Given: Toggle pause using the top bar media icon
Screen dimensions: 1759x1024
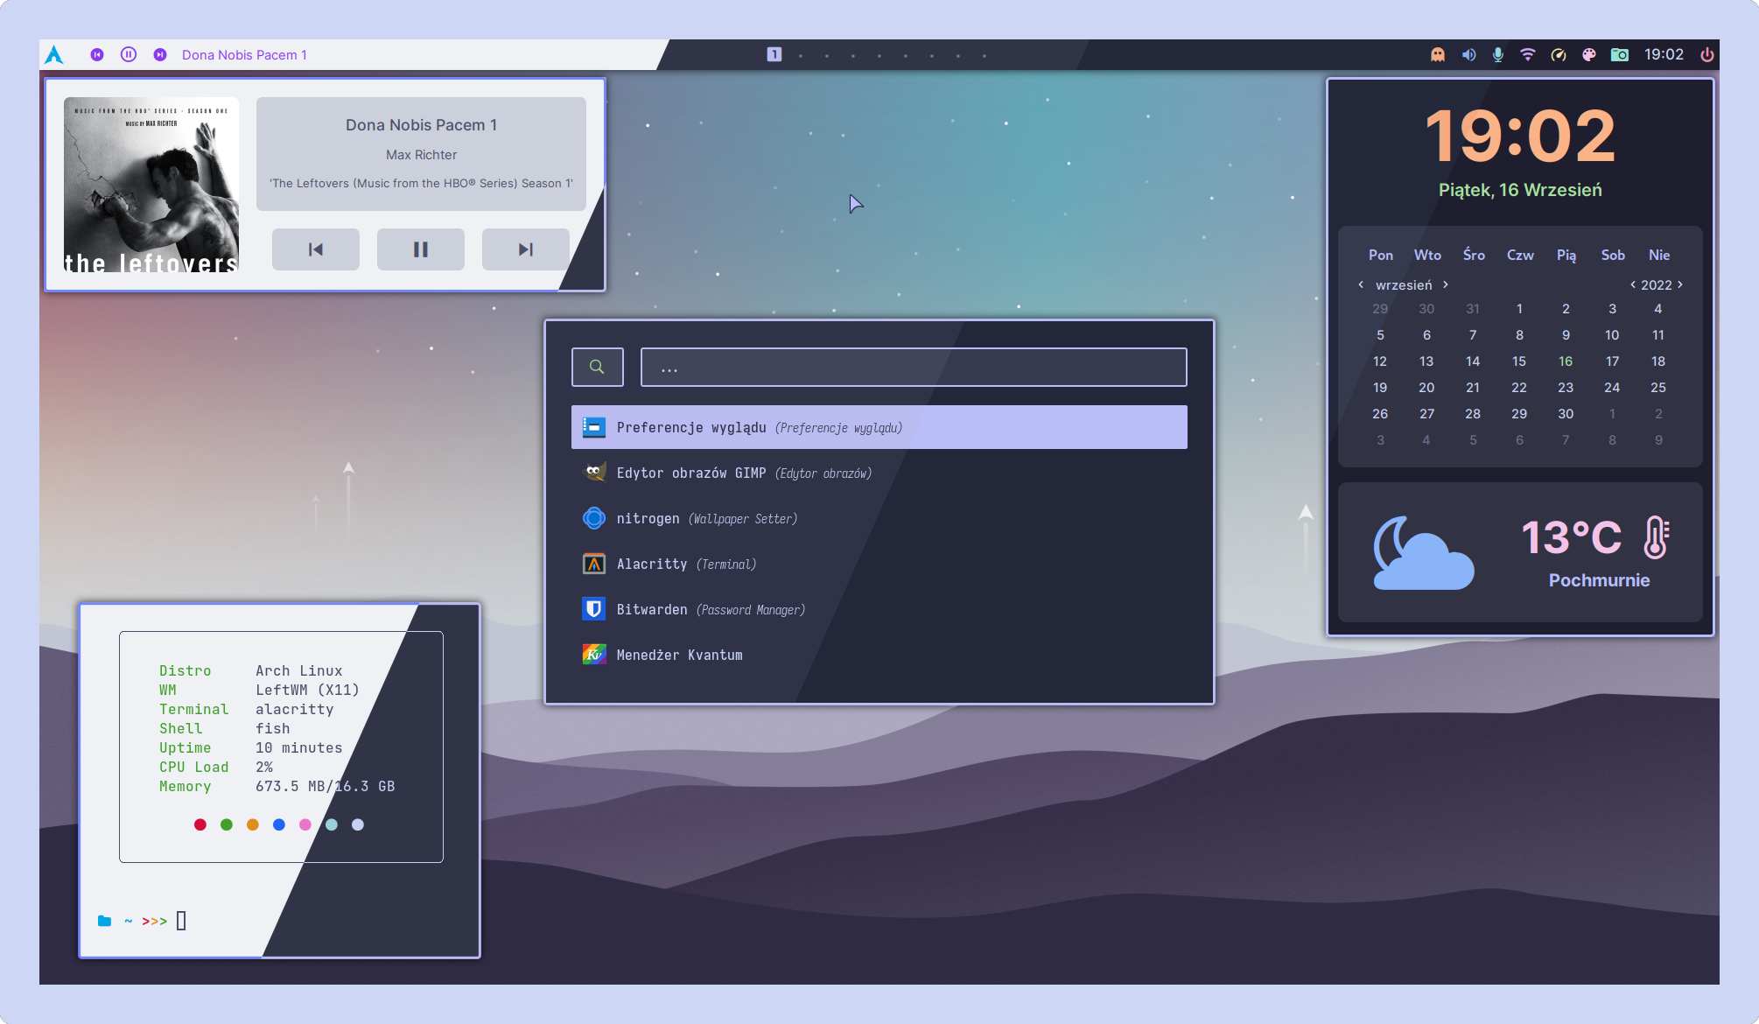Looking at the screenshot, I should 129,54.
